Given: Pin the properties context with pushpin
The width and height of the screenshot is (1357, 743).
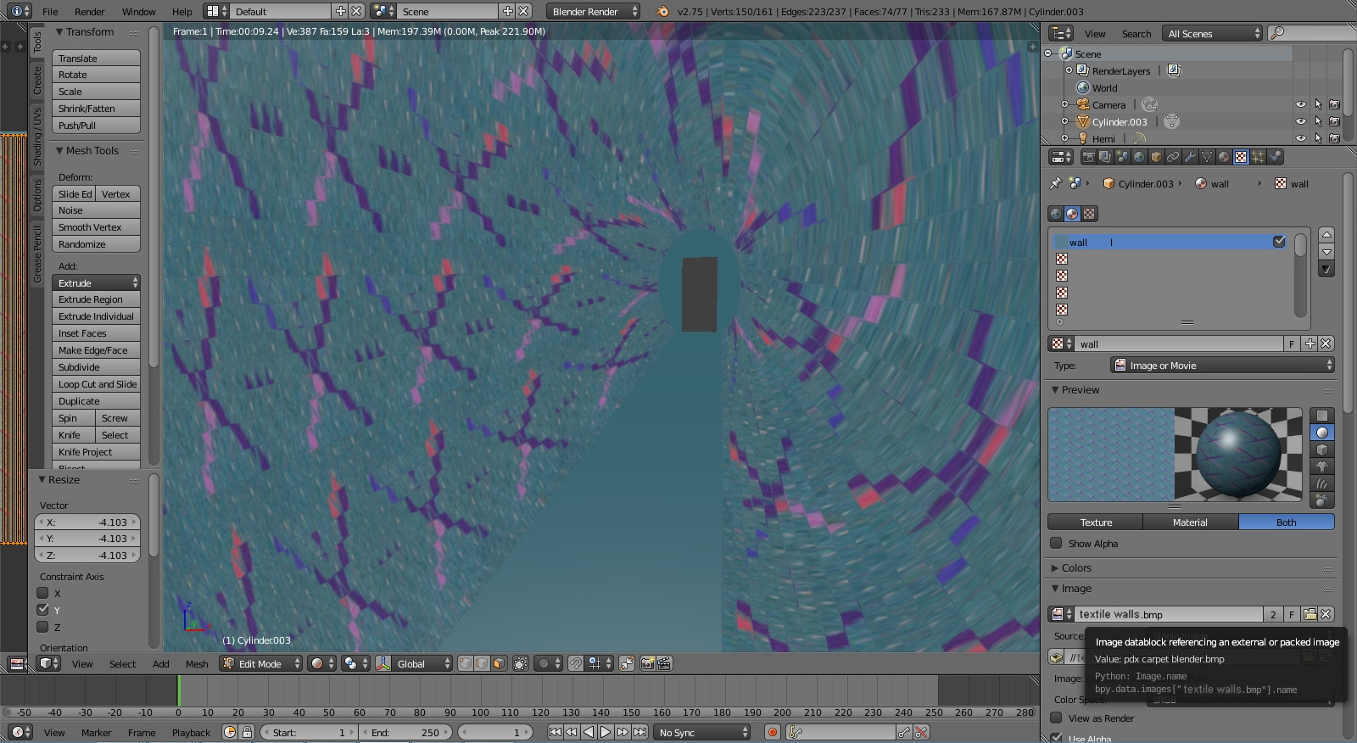Looking at the screenshot, I should click(1056, 183).
